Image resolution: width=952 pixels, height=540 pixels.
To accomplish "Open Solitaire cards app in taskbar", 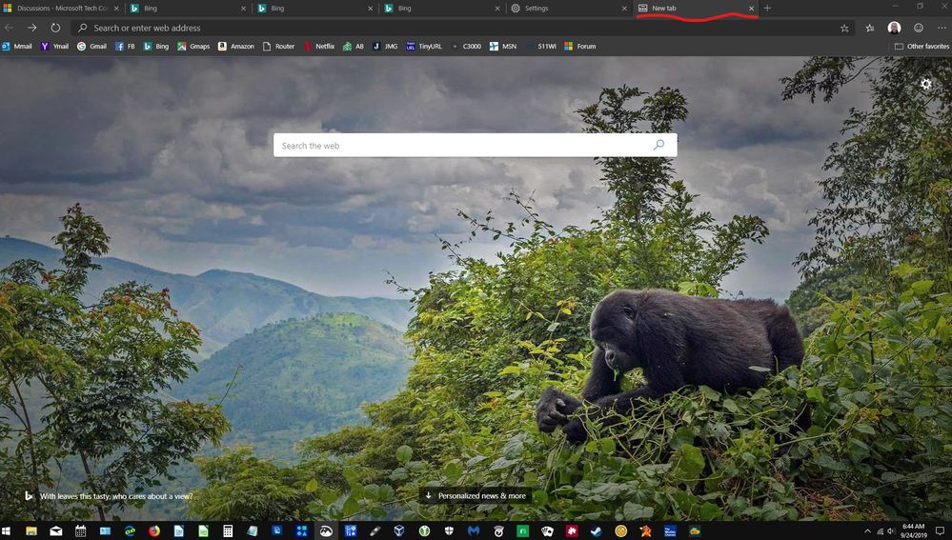I will point(547,530).
